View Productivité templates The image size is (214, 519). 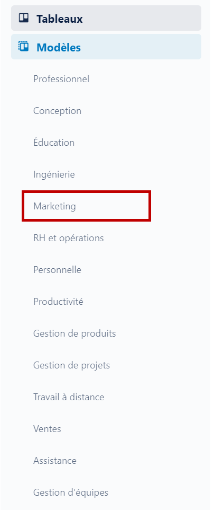pyautogui.click(x=58, y=302)
